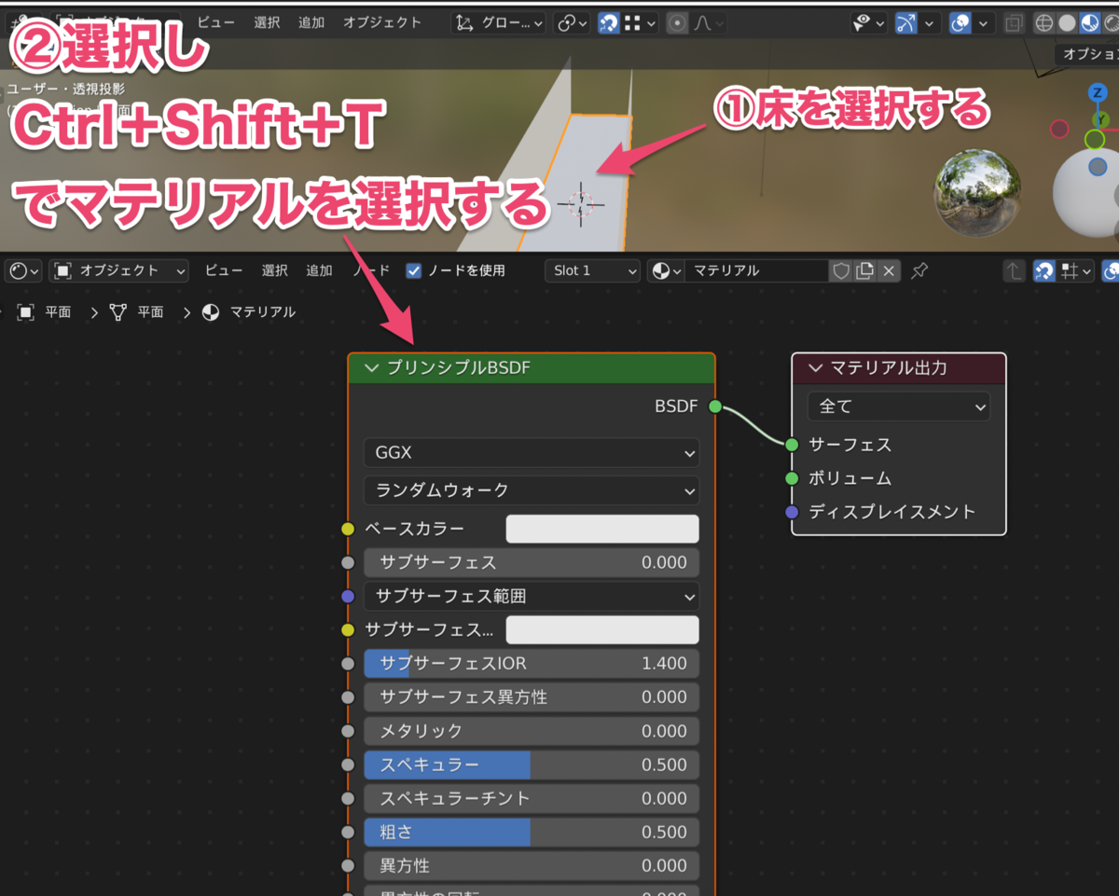1119x896 pixels.
Task: Enable fake user with the shield icon
Action: pos(843,270)
